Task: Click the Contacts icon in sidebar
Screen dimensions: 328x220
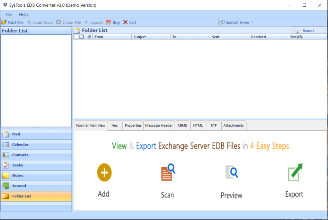Action: coord(6,155)
